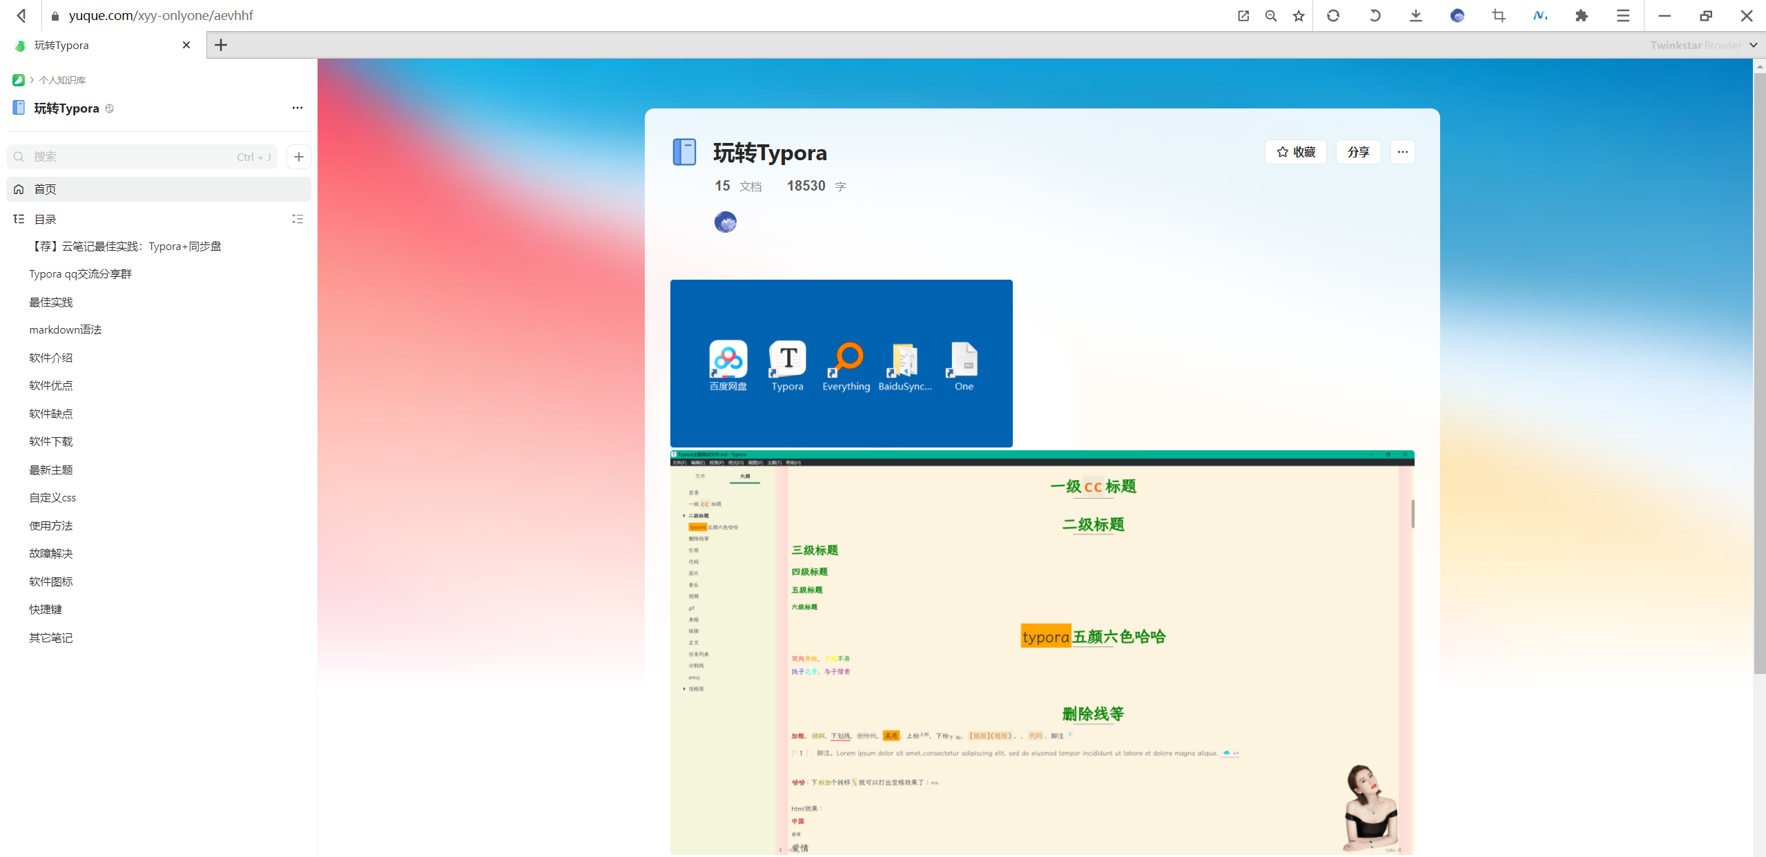Screen dimensions: 1766x857
Task: Open the Typora theme screenshot image
Action: click(x=1042, y=653)
